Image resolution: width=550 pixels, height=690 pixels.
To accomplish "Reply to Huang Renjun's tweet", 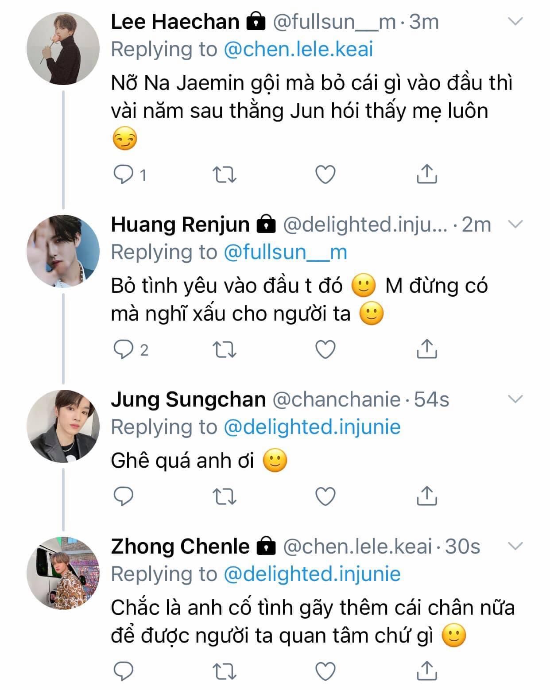I will click(x=124, y=350).
